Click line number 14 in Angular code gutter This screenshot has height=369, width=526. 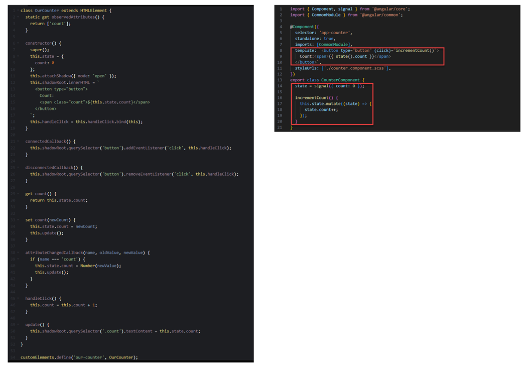(280, 86)
